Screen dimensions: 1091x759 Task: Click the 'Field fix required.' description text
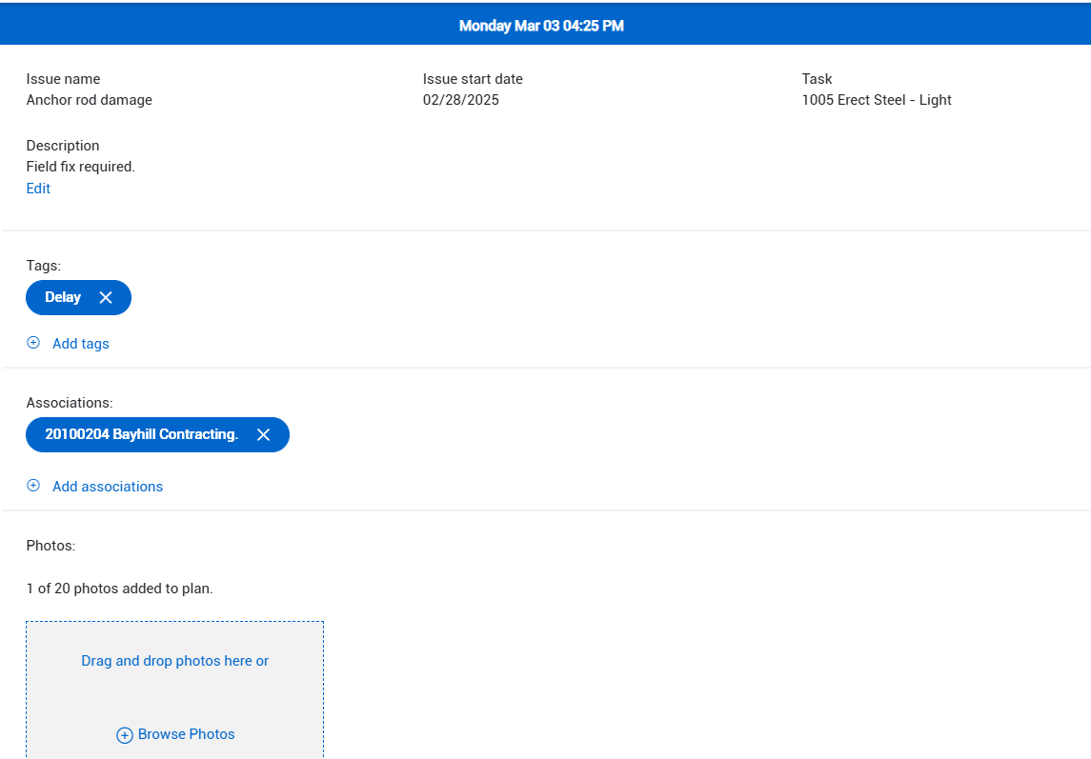(x=80, y=167)
